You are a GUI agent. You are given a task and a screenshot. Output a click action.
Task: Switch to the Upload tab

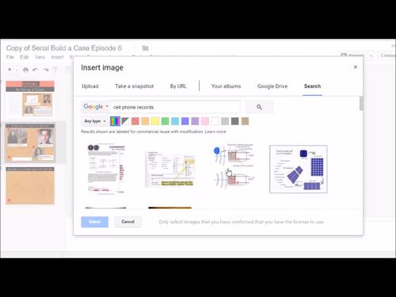(90, 86)
